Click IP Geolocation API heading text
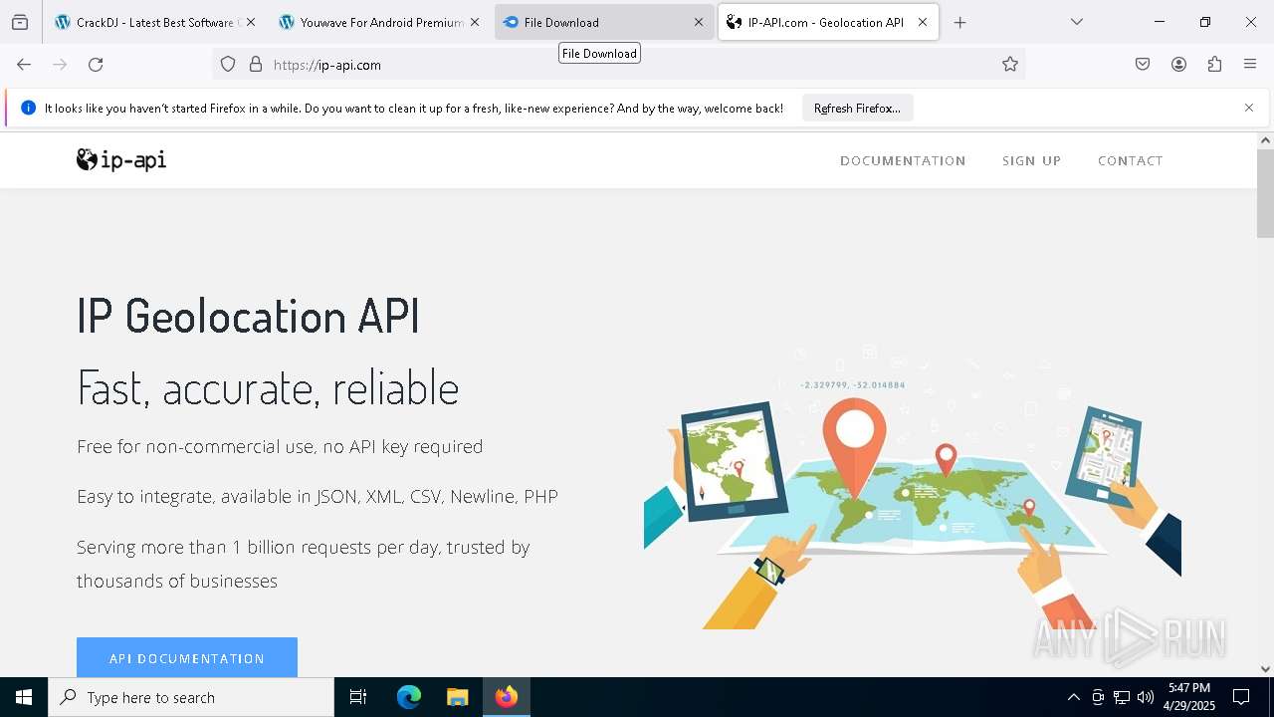The width and height of the screenshot is (1274, 717). coord(249,315)
